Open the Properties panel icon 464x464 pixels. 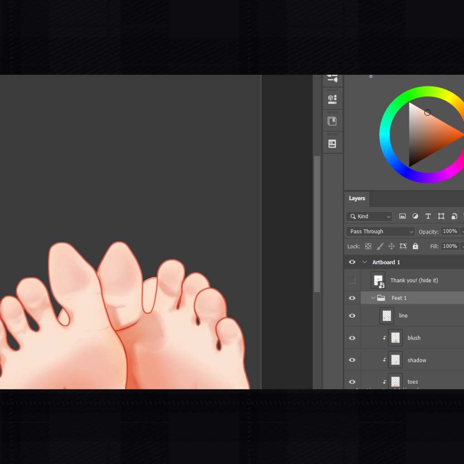pyautogui.click(x=333, y=143)
